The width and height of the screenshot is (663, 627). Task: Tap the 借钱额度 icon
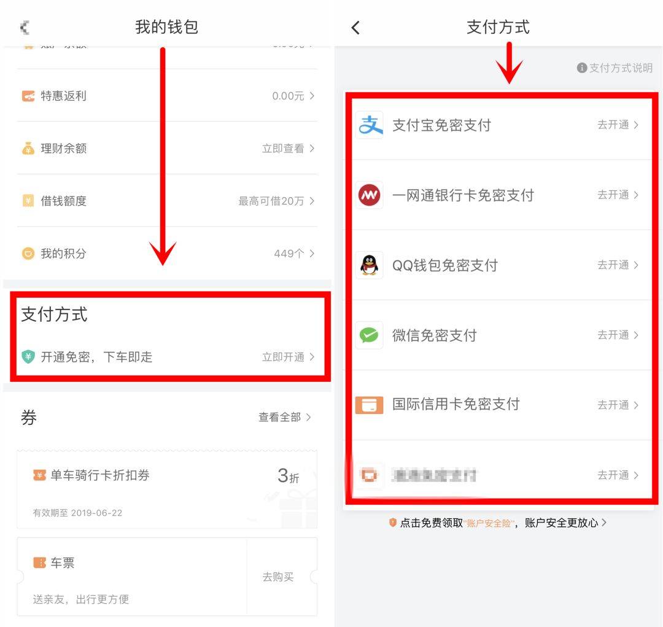coord(28,201)
